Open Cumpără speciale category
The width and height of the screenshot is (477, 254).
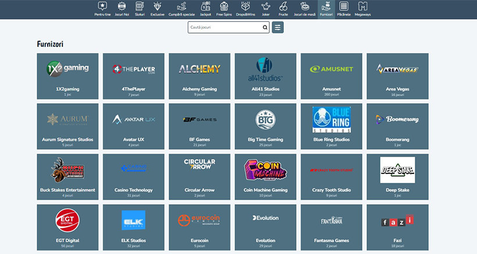pyautogui.click(x=181, y=9)
